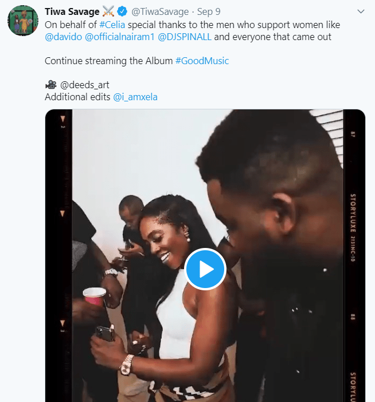Expand the tweet options chevron
Viewport: 375px width, 402px height.
point(361,11)
